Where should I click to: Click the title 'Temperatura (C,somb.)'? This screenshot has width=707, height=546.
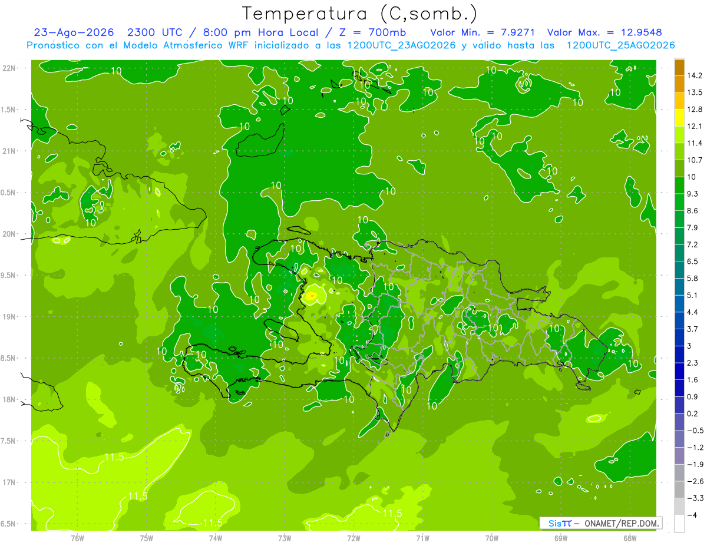click(359, 14)
